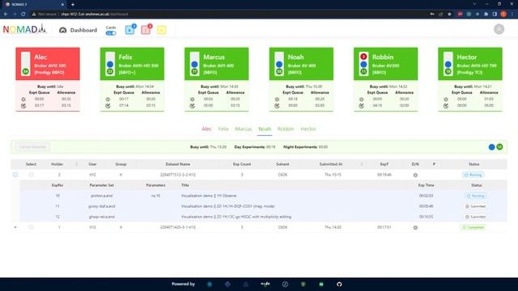Image resolution: width=518 pixels, height=291 pixels.
Task: Click the HSQC multiplicity editing experiment title
Action: pos(236,217)
